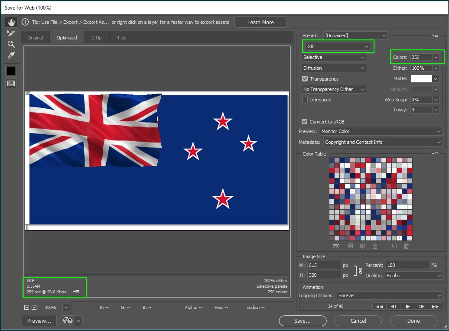Viewport: 449px width, 331px height.
Task: Click delete selected color trash icon
Action: coord(406,246)
